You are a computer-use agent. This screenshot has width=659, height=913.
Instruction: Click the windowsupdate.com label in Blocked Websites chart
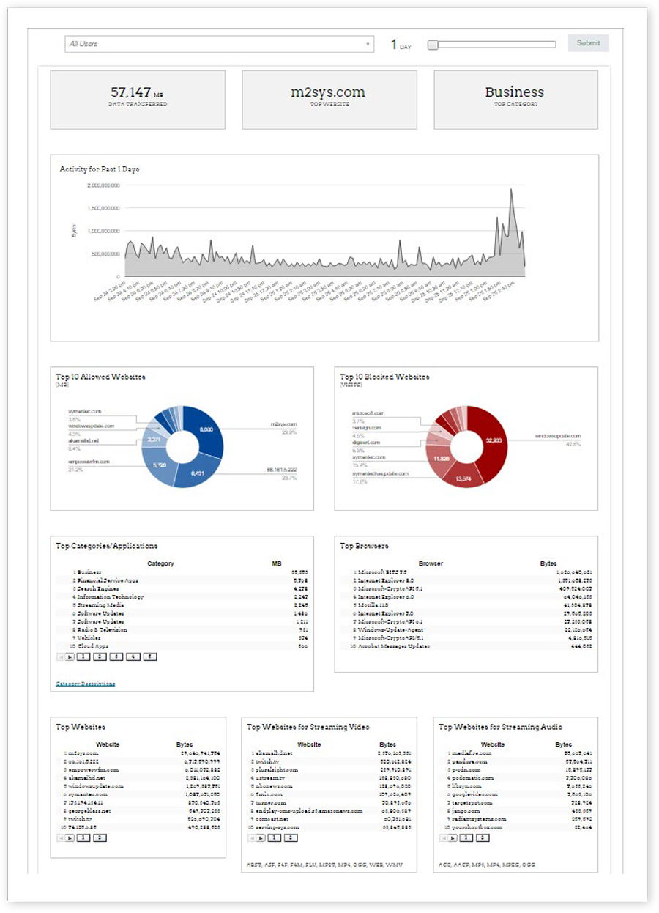[557, 436]
